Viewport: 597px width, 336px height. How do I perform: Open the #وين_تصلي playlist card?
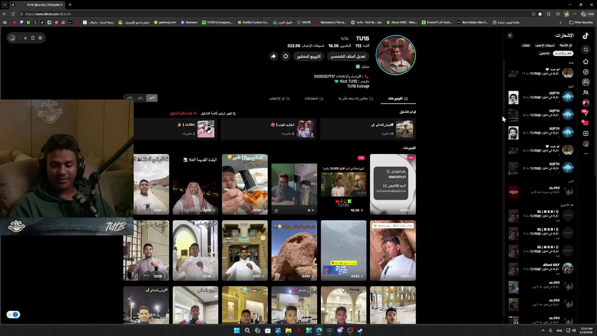pyautogui.click(x=368, y=129)
